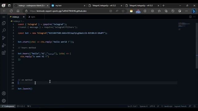Click the feedback icon in status bar

[190, 106]
